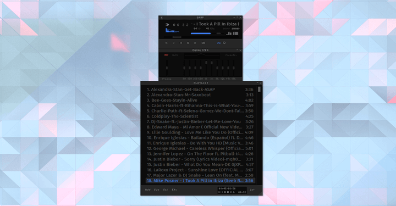The width and height of the screenshot is (396, 206).
Task: Skip to next track in main window
Action: coord(195,43)
